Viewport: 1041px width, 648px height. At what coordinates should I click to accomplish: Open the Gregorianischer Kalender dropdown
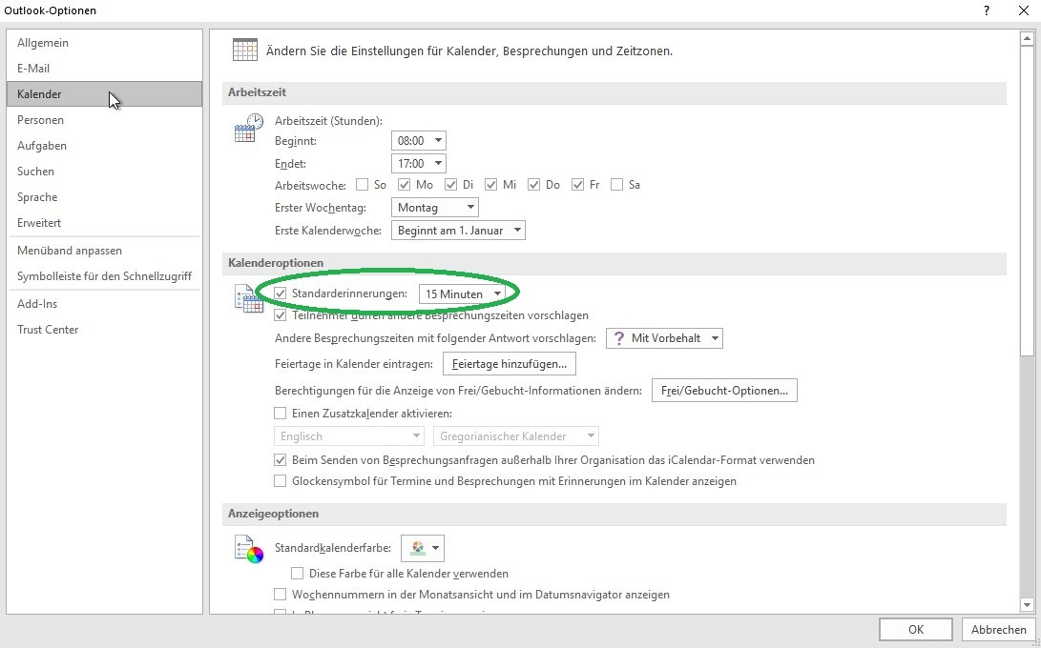(516, 436)
